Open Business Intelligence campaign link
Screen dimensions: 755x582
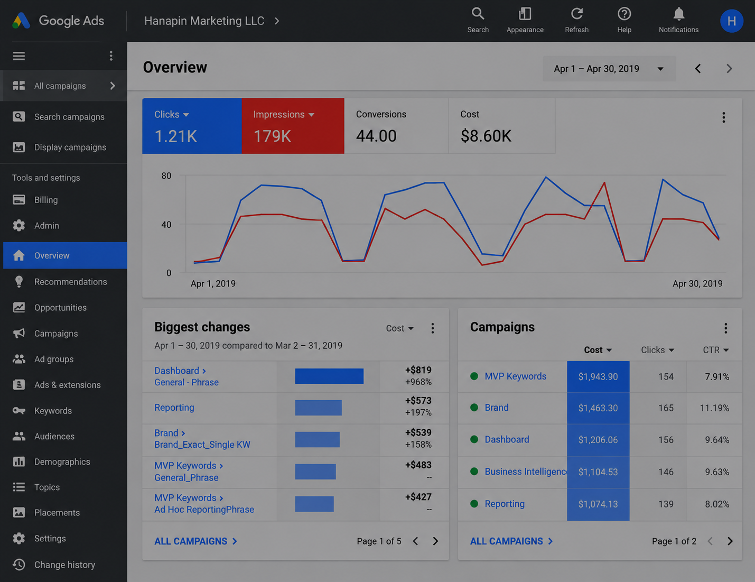point(526,472)
